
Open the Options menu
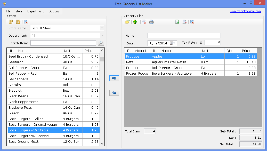click(x=54, y=11)
